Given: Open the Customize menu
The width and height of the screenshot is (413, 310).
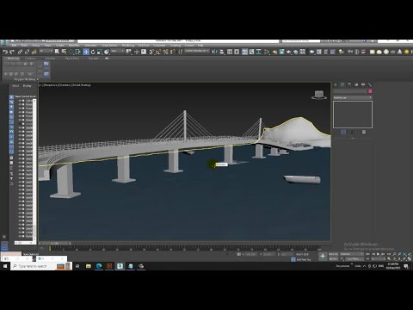Looking at the screenshot, I should point(159,46).
